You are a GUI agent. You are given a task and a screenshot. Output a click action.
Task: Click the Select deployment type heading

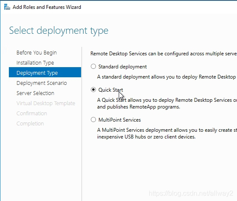tap(59, 31)
